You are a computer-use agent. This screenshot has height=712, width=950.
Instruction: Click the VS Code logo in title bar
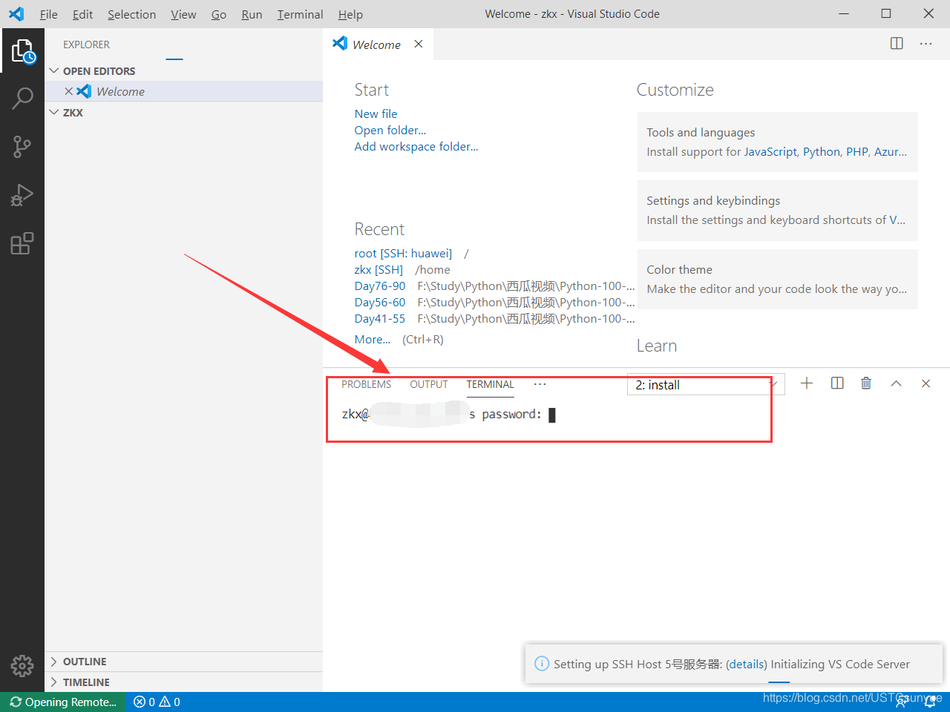[16, 14]
